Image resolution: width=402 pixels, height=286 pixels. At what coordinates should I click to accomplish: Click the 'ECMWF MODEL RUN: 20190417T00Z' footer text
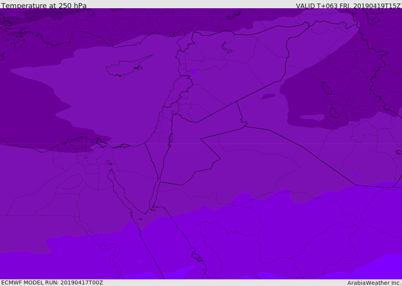[x=52, y=283]
